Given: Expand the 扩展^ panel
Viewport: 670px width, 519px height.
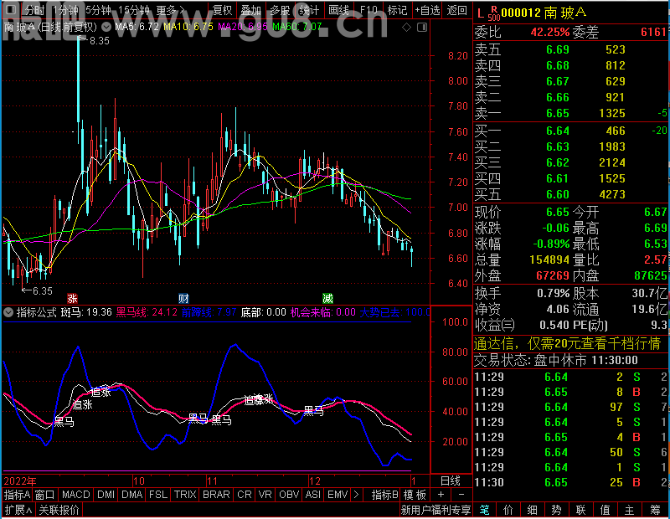Looking at the screenshot, I should (18, 510).
